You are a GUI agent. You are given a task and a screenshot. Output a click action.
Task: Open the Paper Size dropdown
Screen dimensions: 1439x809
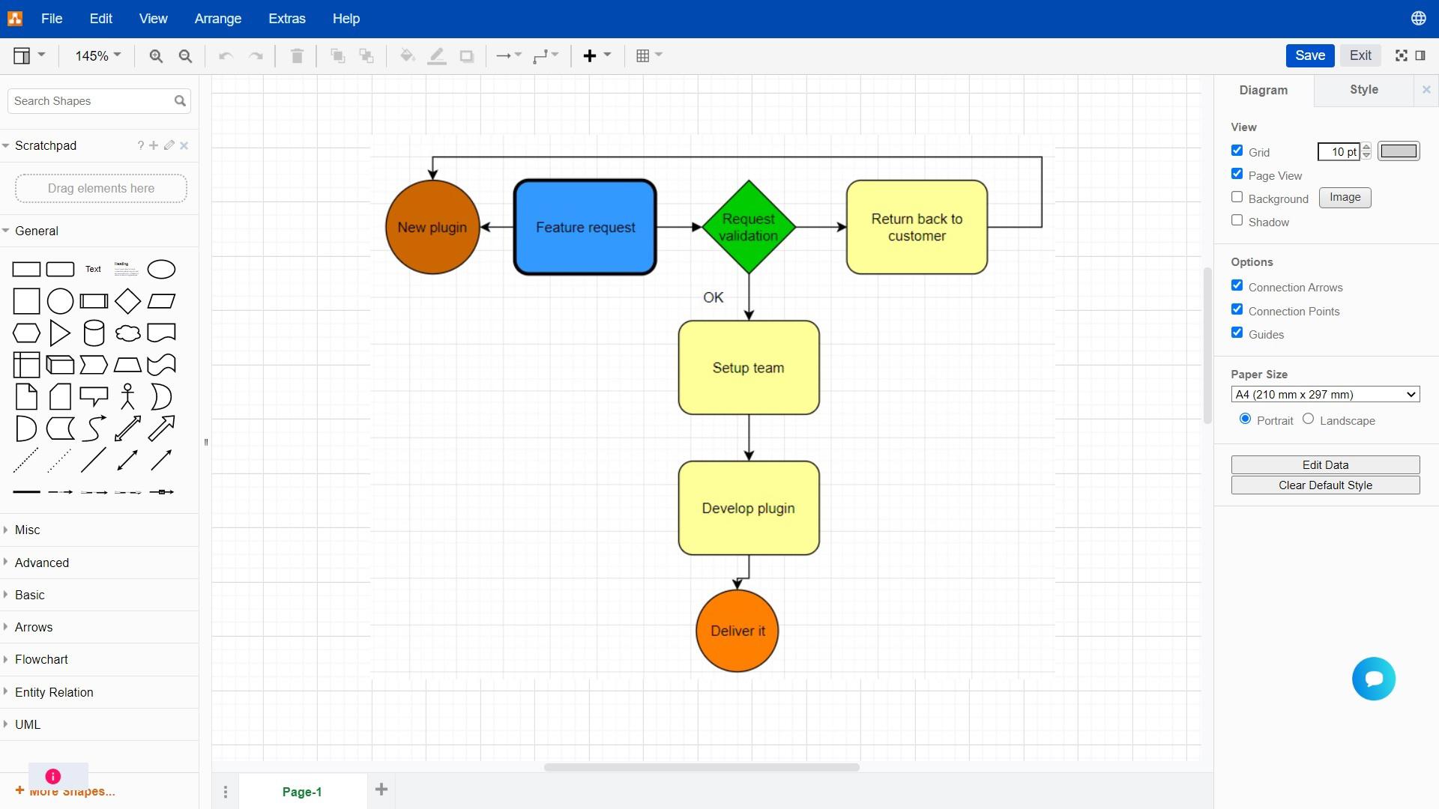[1324, 395]
